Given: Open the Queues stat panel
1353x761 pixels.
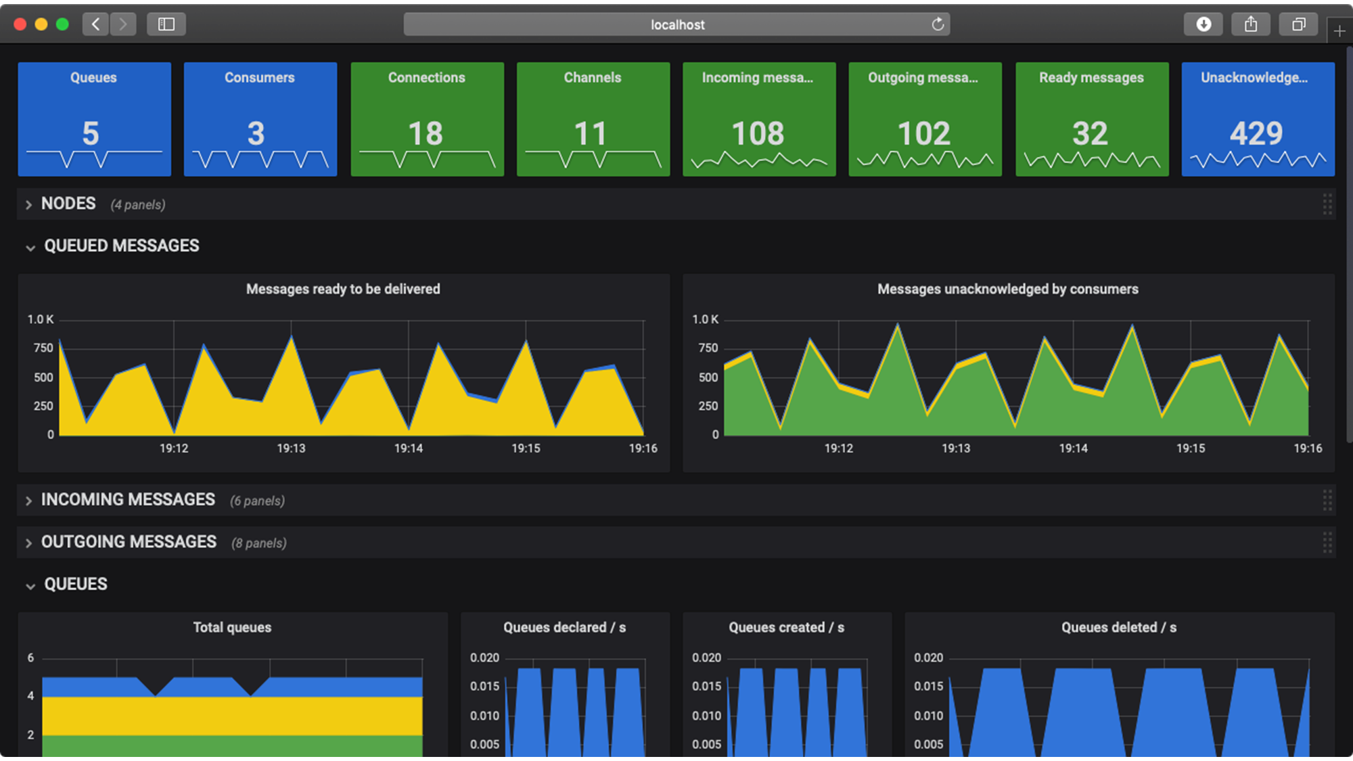Looking at the screenshot, I should tap(94, 119).
